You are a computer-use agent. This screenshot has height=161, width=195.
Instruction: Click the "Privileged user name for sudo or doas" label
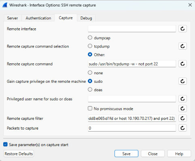click(40, 99)
